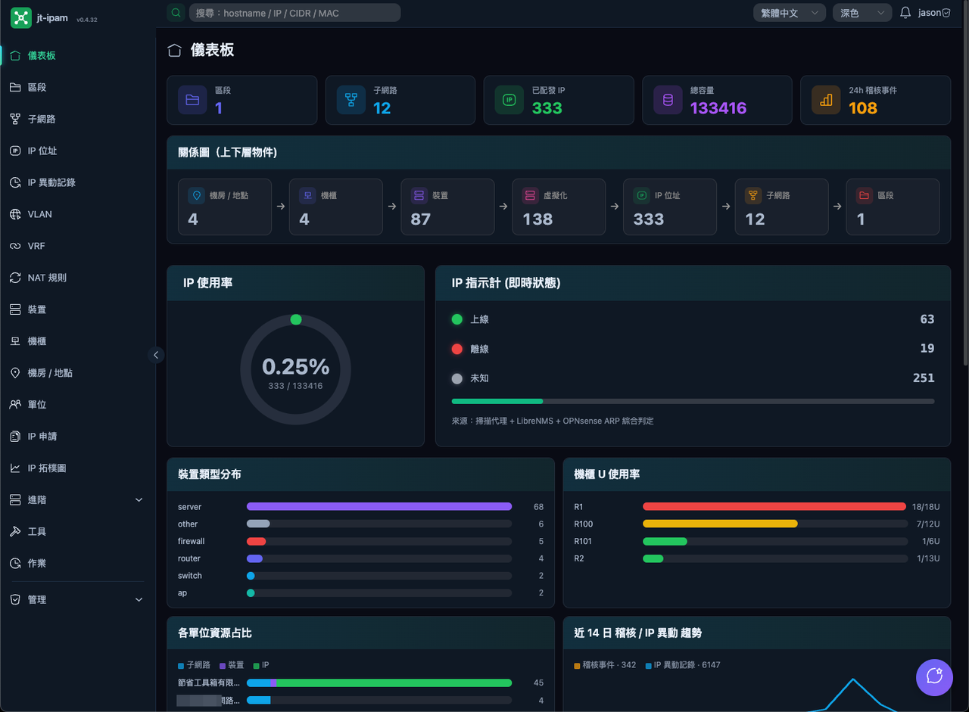Click the NAT 規則 refresh icon
Screen dimensions: 969x712
point(15,278)
